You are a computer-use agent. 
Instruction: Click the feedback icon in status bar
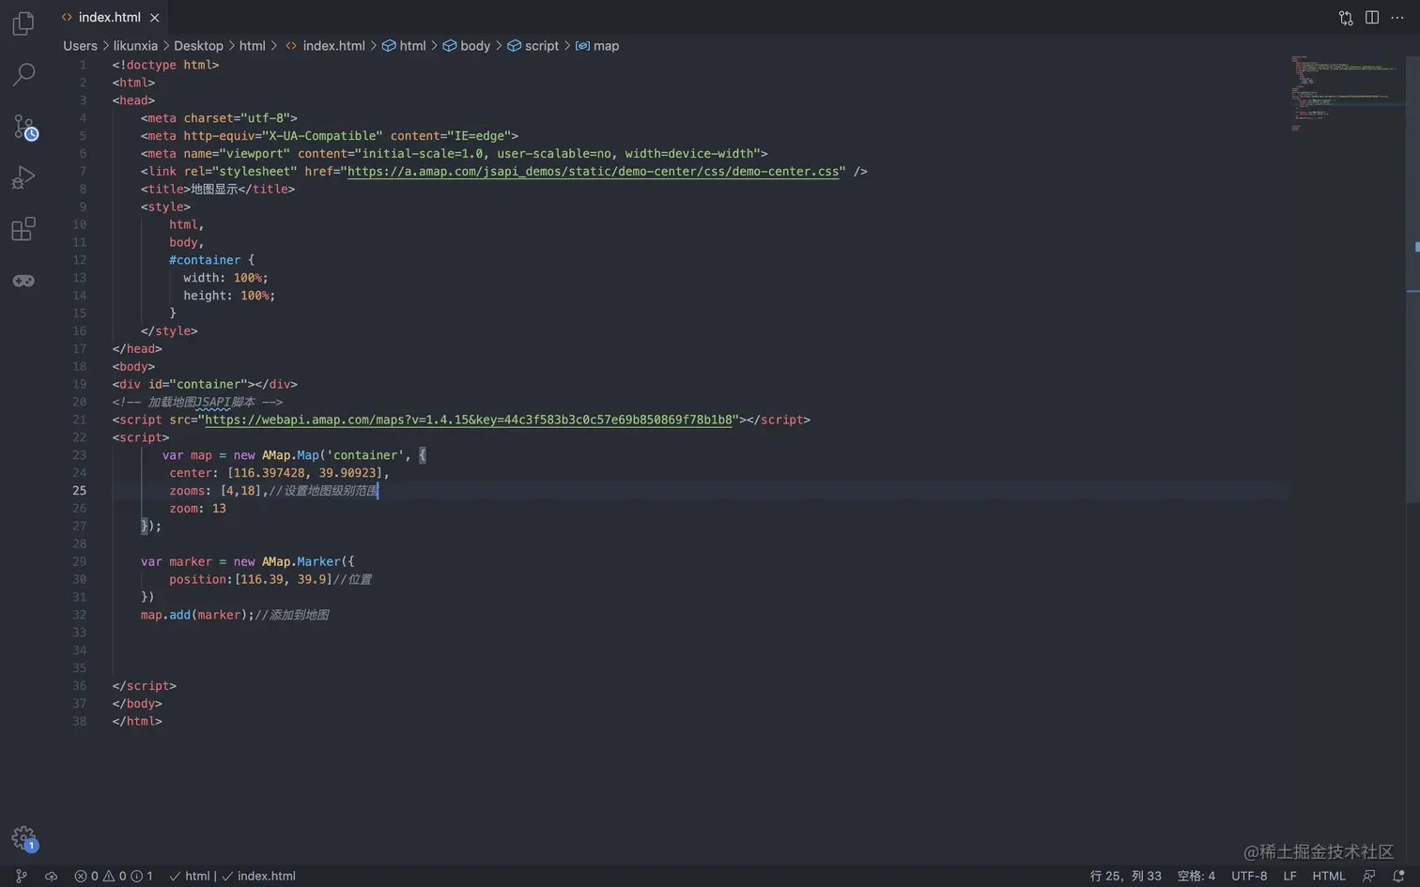[1368, 876]
